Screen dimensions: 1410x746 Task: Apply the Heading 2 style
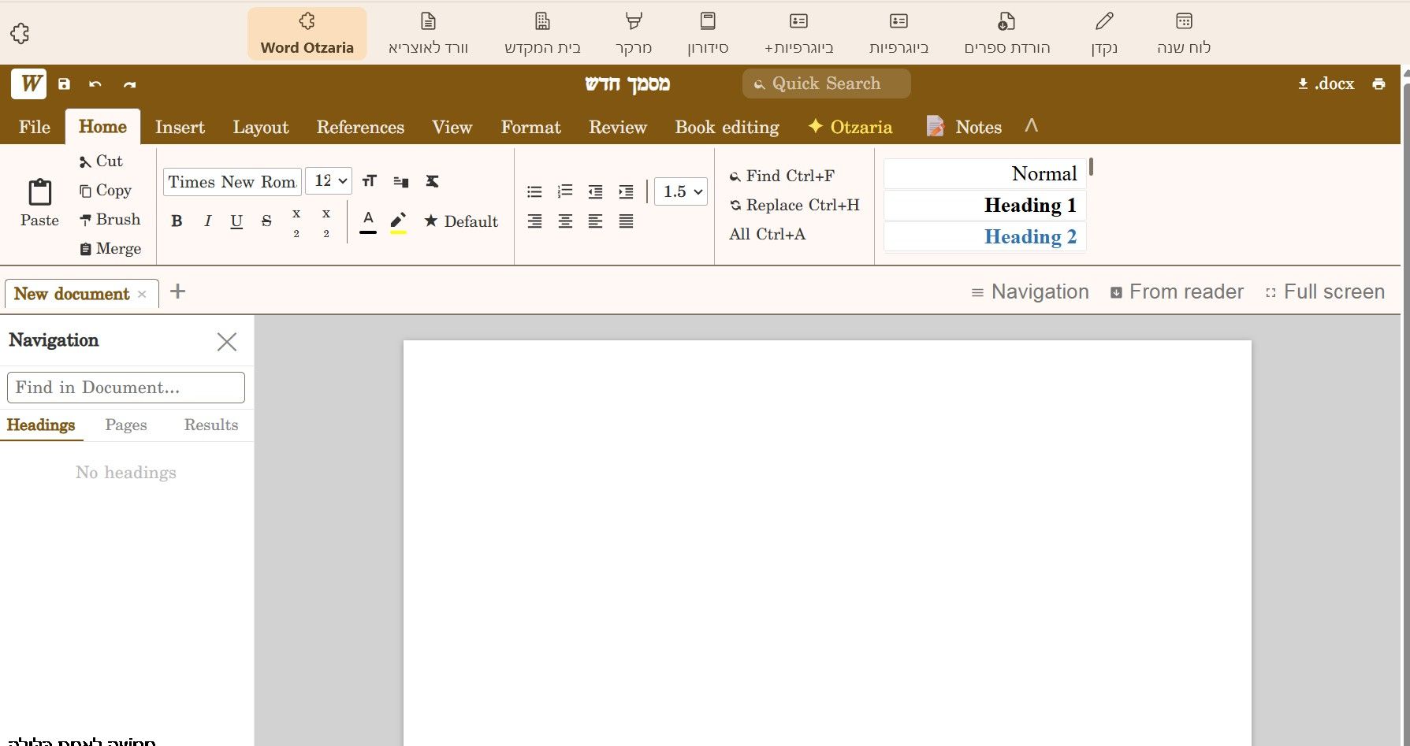[x=984, y=237]
